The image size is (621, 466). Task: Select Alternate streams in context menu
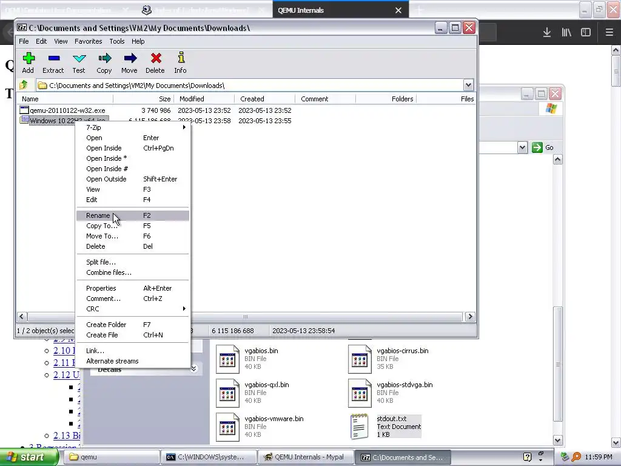pyautogui.click(x=132, y=361)
